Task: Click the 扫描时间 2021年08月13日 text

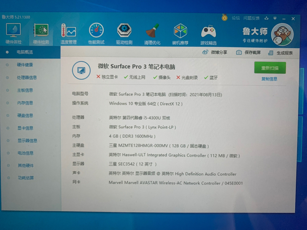Action: (195, 95)
